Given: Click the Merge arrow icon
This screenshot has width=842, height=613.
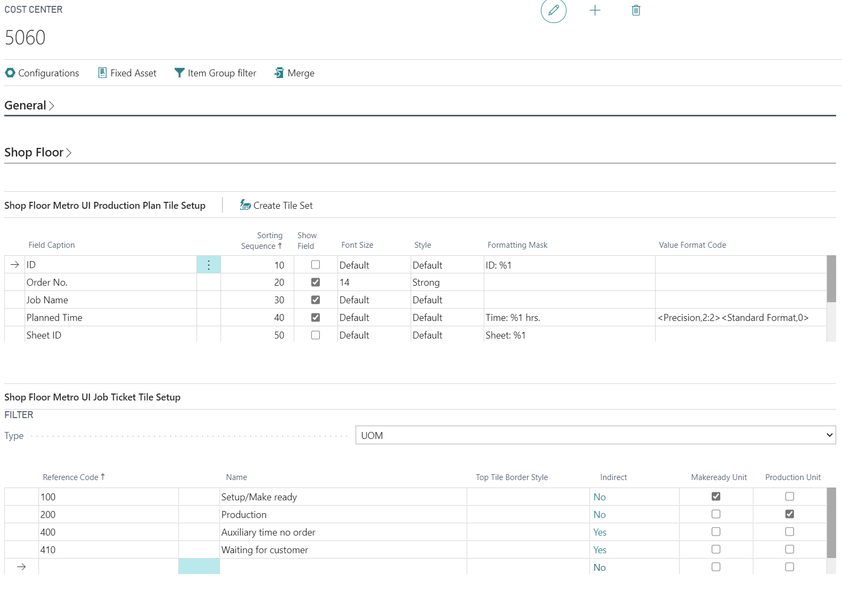Looking at the screenshot, I should [279, 73].
